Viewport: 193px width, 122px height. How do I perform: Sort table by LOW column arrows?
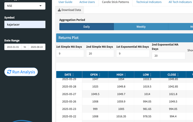click(151, 75)
